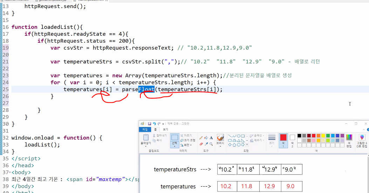This screenshot has height=193, width=369.
Task: Select 색 2 background color box
Action: coord(292,141)
